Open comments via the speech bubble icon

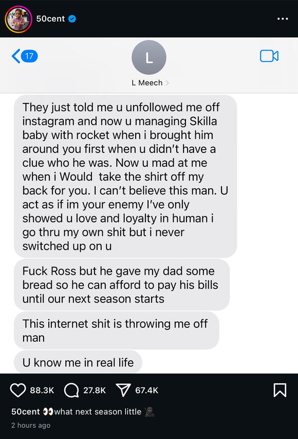(71, 390)
